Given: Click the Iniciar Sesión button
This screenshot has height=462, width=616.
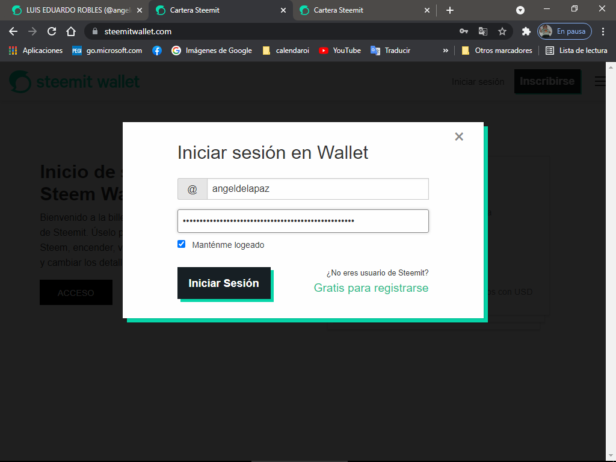Looking at the screenshot, I should click(224, 283).
